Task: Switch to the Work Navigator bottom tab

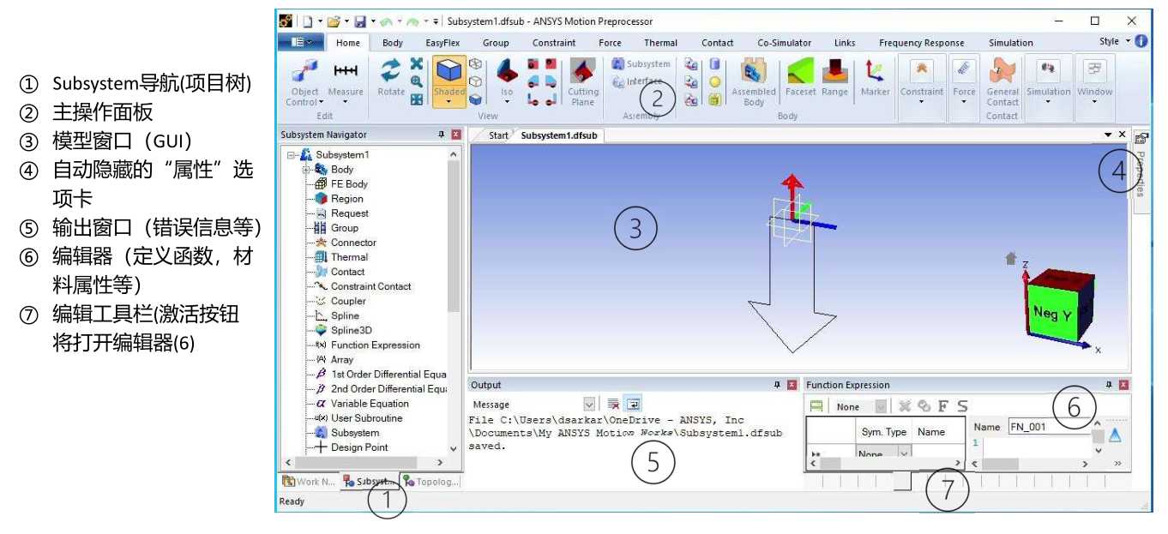Action: (310, 482)
